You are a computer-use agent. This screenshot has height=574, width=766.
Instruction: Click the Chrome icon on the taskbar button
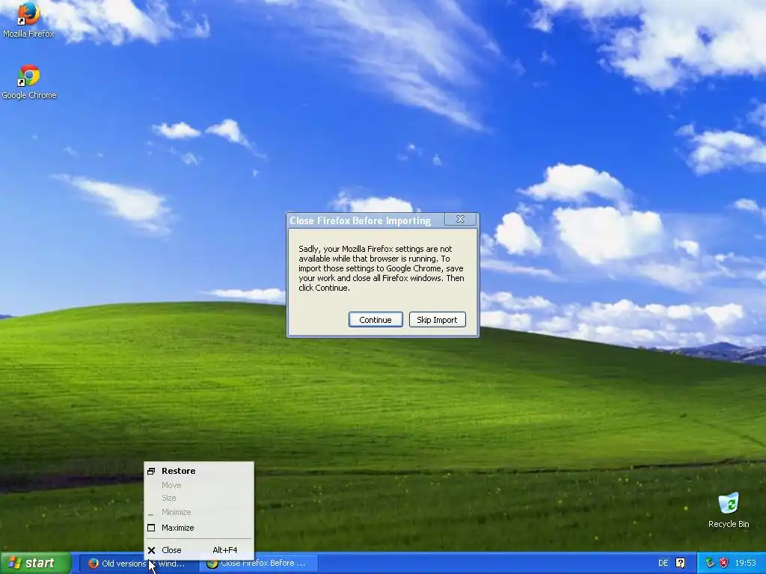click(x=212, y=564)
